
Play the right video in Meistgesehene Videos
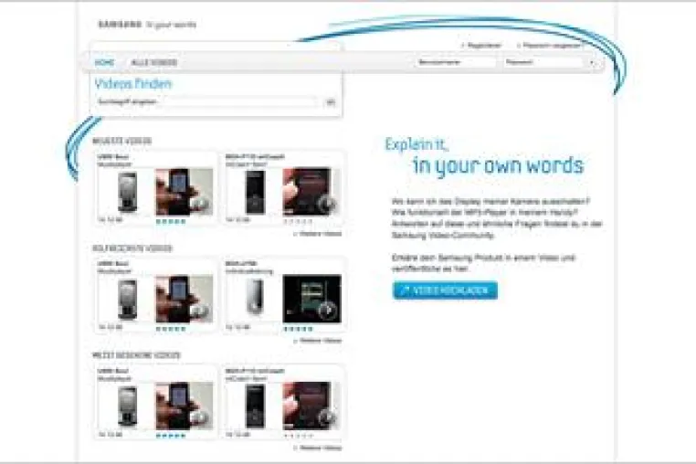[x=311, y=406]
